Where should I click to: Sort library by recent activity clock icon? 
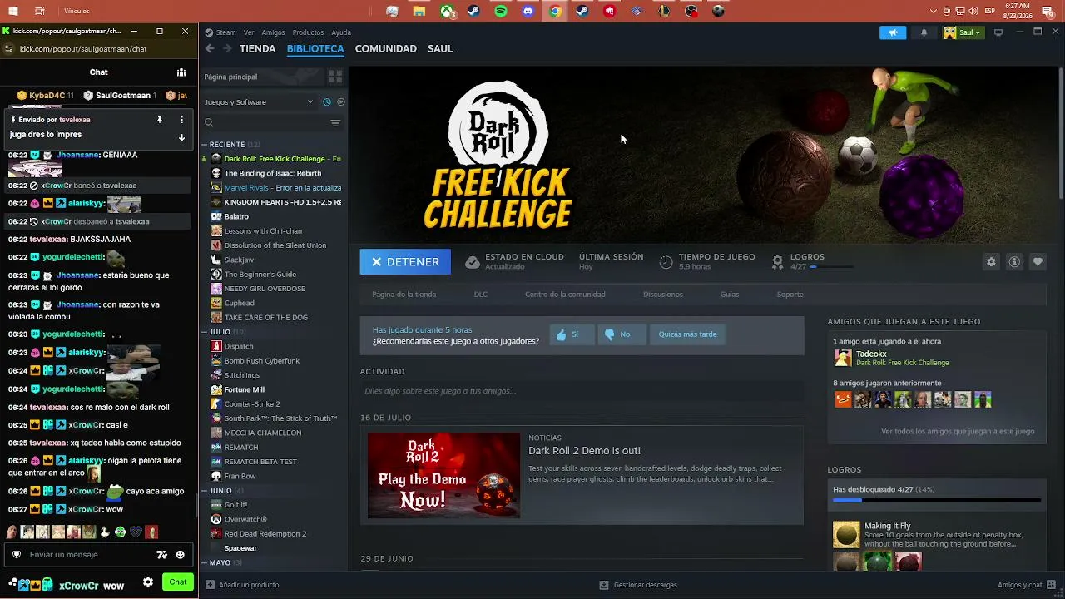click(327, 102)
